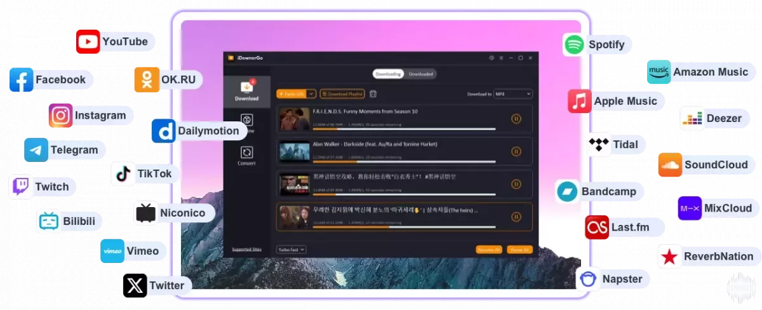Screen dimensions: 762x310
Task: Pause the Korean The heirs video download
Action: [x=516, y=217]
